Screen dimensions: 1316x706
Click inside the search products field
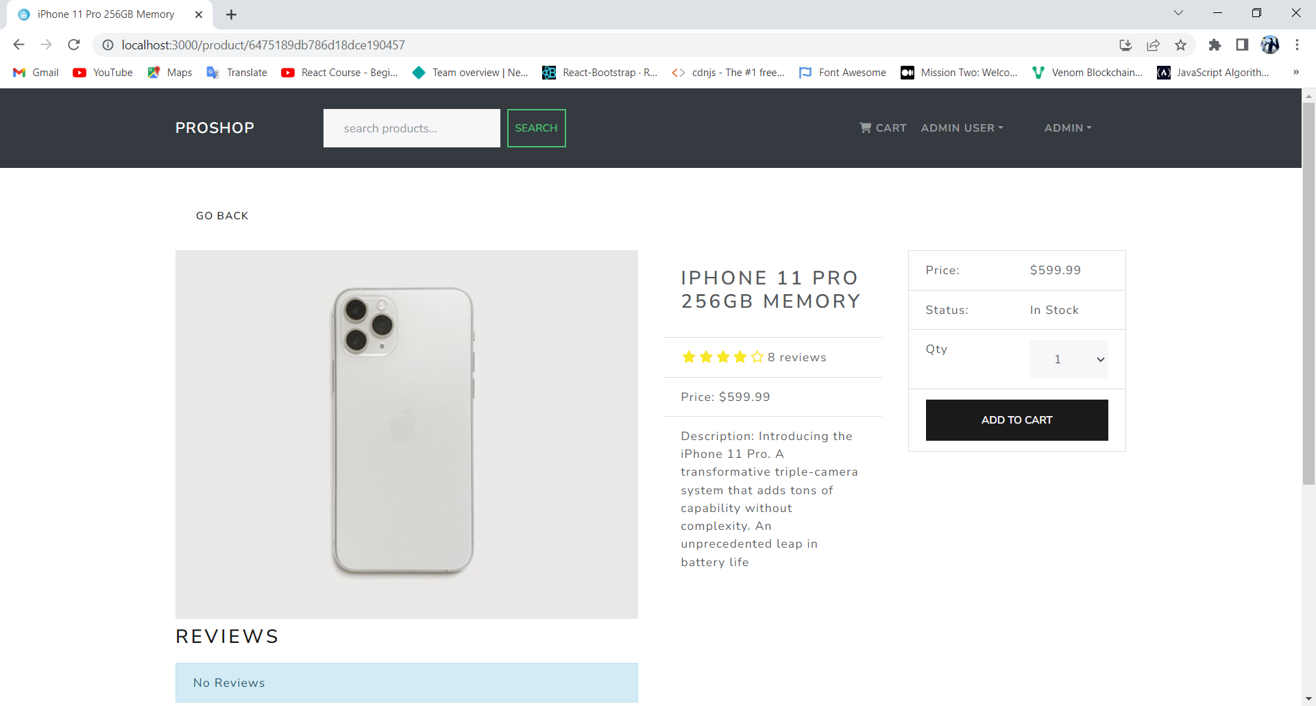pos(411,127)
